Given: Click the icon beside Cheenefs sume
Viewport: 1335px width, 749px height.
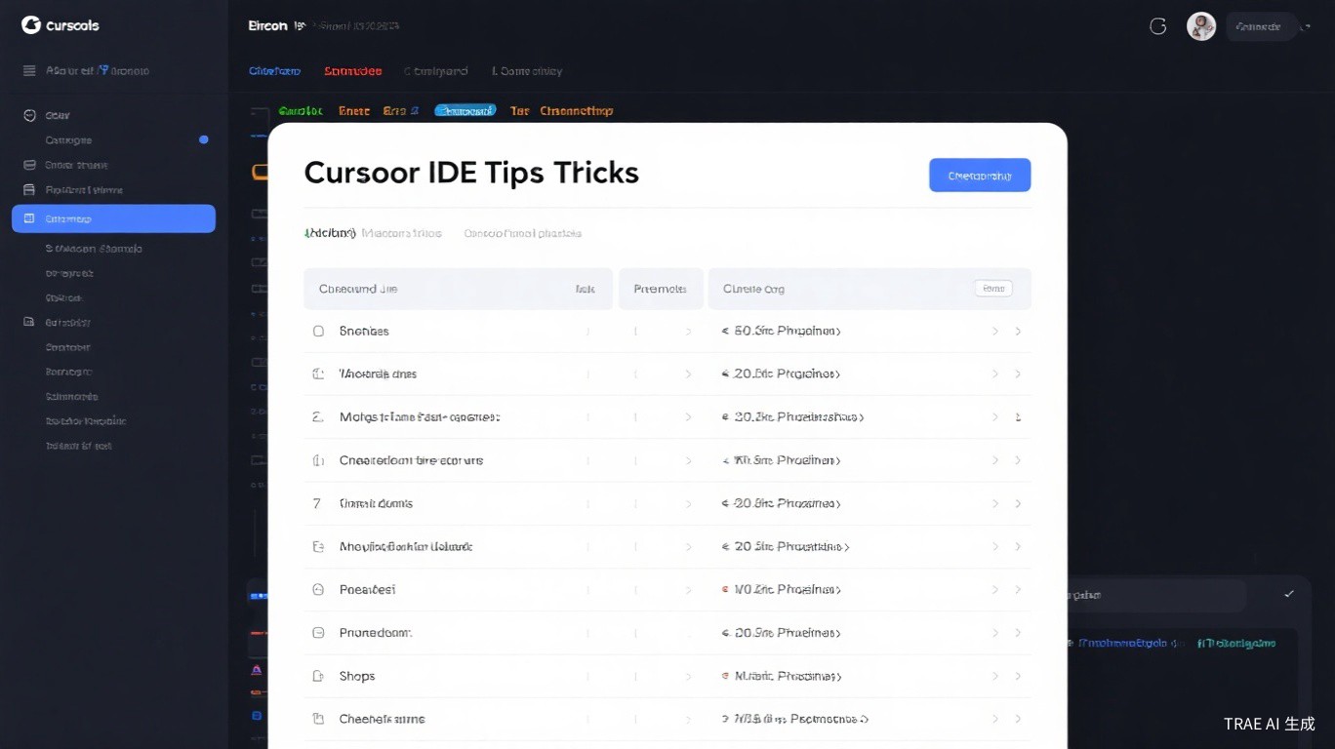Looking at the screenshot, I should click(317, 719).
